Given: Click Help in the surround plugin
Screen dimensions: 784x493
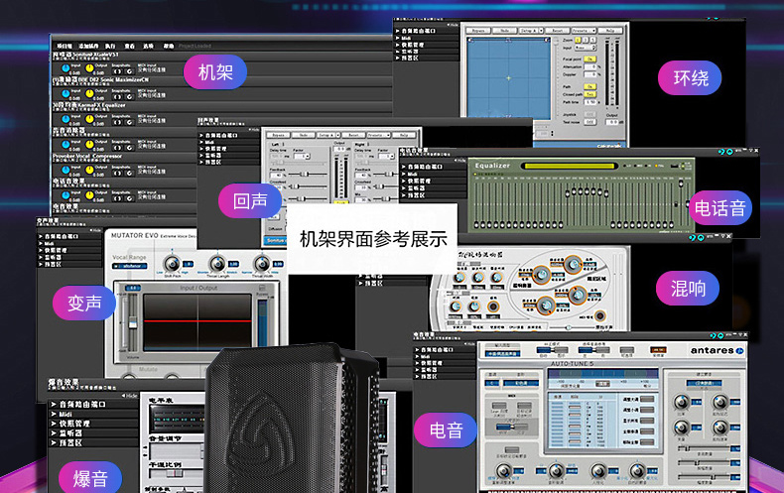Looking at the screenshot, I should (x=610, y=31).
